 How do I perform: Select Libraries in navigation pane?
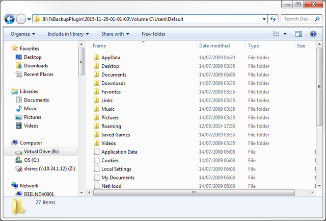[25, 91]
